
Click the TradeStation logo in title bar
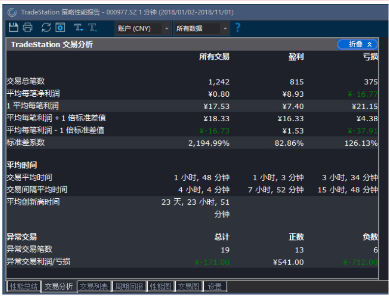(12, 12)
